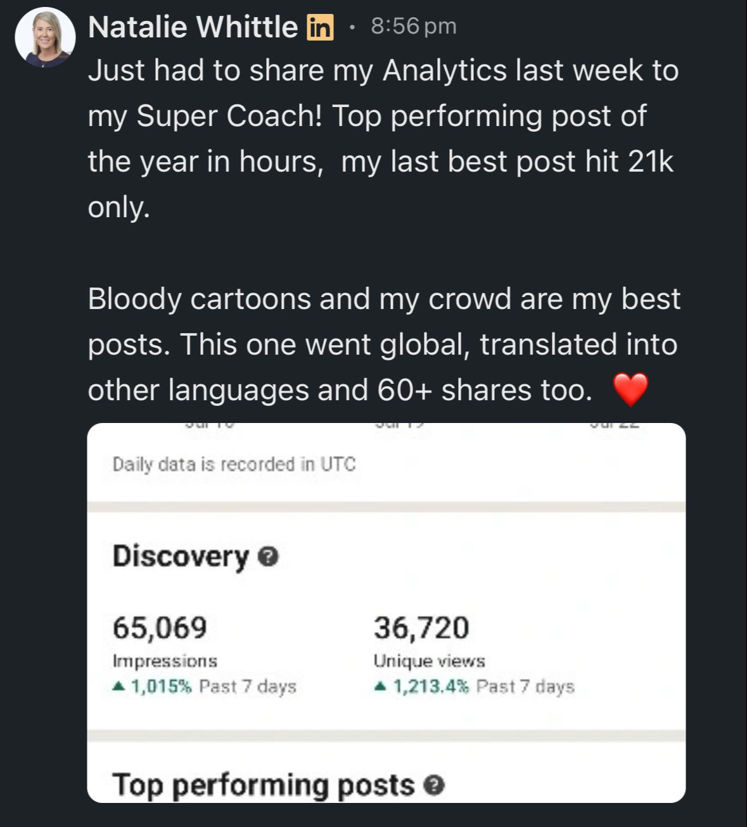
Task: Click the 1,015% growth percentage
Action: [x=161, y=686]
